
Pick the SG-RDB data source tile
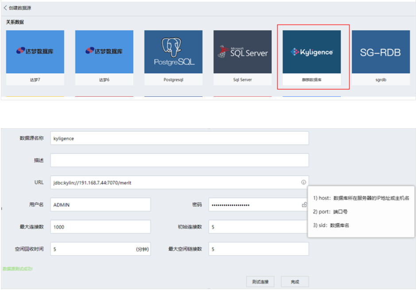coord(381,58)
